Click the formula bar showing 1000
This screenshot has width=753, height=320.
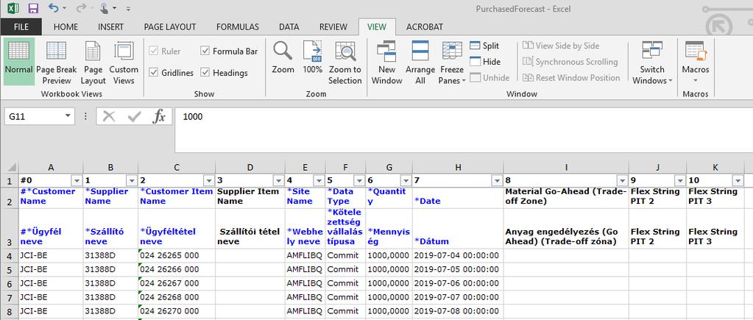click(x=464, y=129)
